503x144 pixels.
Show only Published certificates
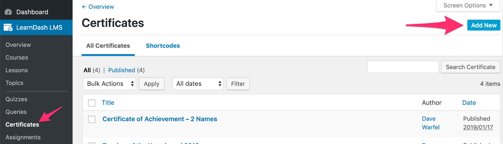point(122,70)
